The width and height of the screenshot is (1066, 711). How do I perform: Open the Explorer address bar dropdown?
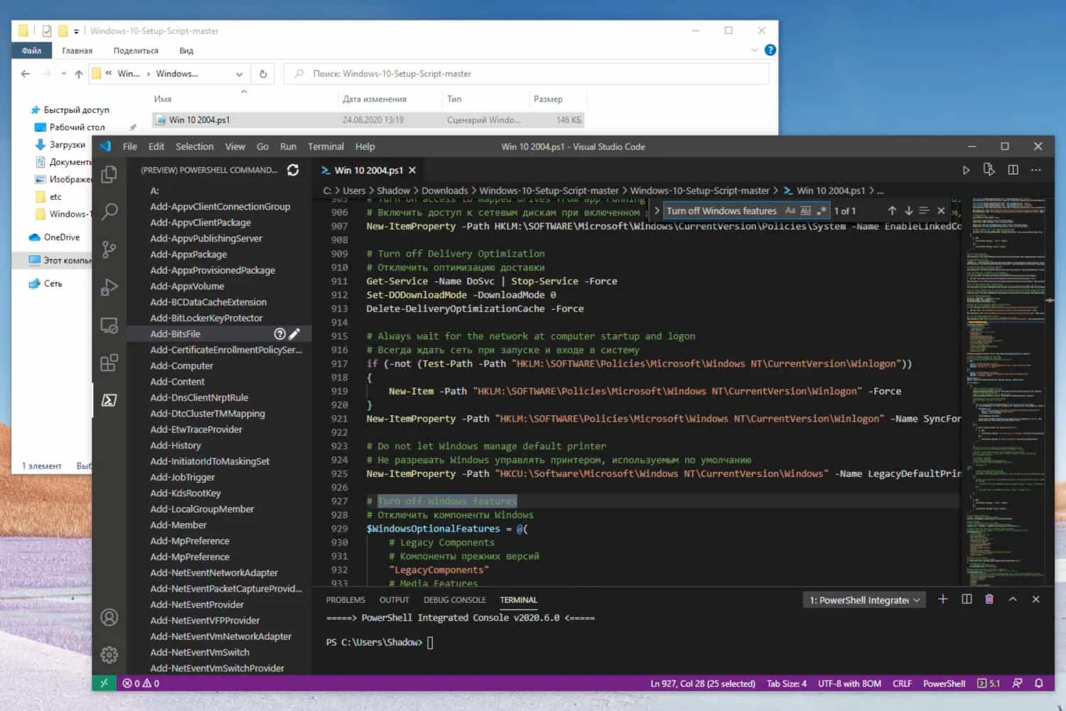[x=239, y=73]
